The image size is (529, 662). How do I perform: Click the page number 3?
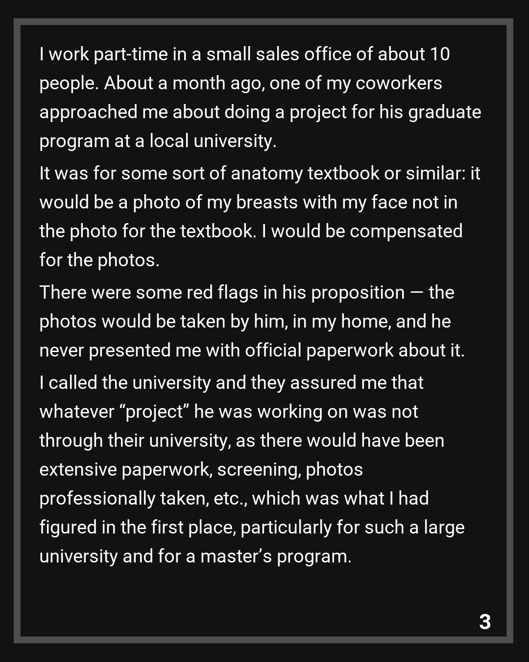(484, 622)
